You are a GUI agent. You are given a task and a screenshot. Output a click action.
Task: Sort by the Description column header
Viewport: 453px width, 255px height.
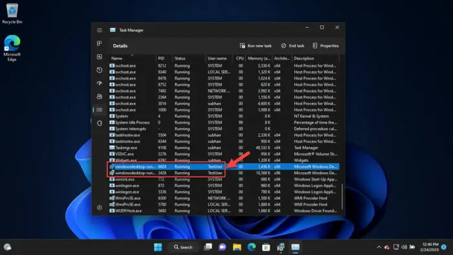[x=315, y=58]
